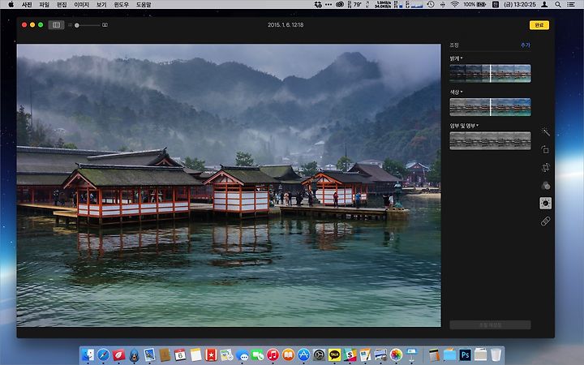The width and height of the screenshot is (584, 365).
Task: Adjust the 색상 color filmstrip slider
Action: [x=490, y=107]
